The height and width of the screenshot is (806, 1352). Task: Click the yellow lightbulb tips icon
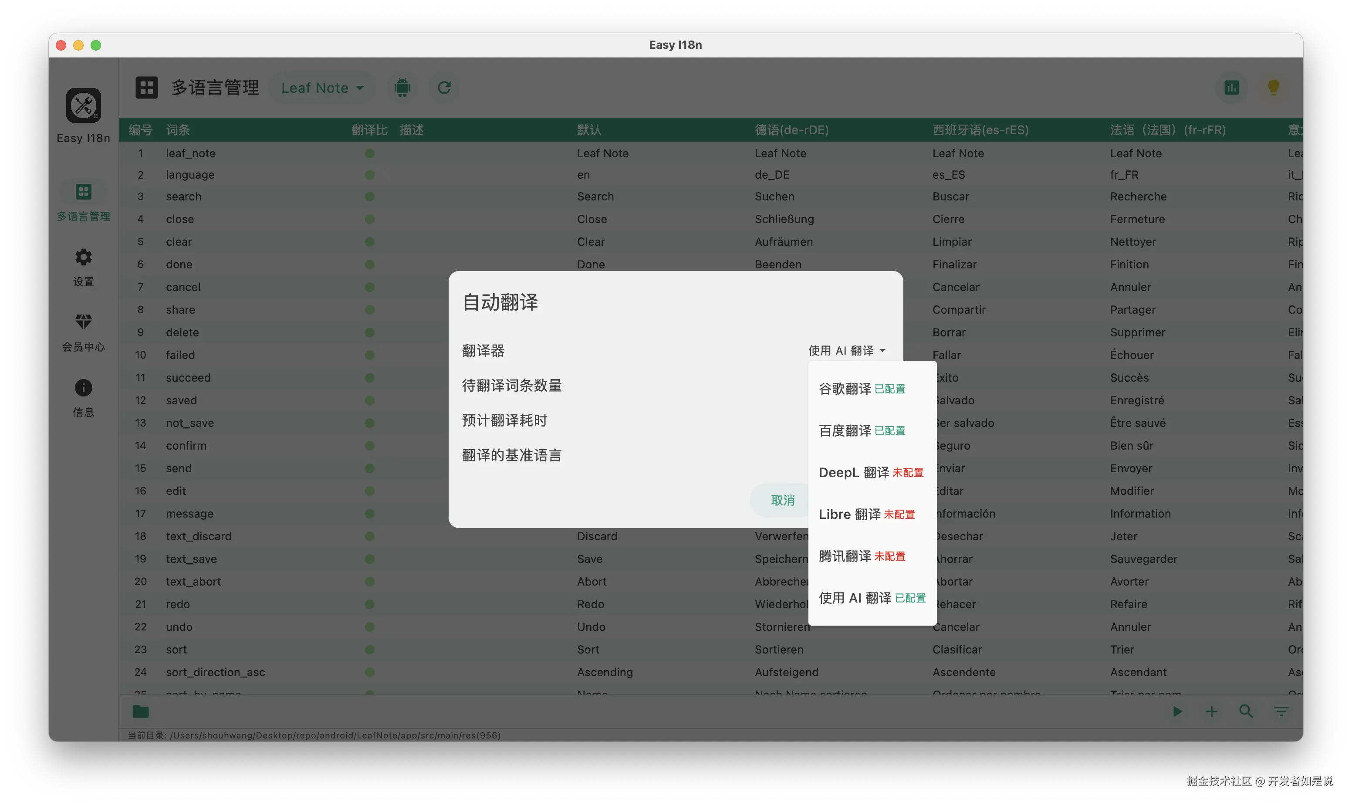[x=1273, y=87]
